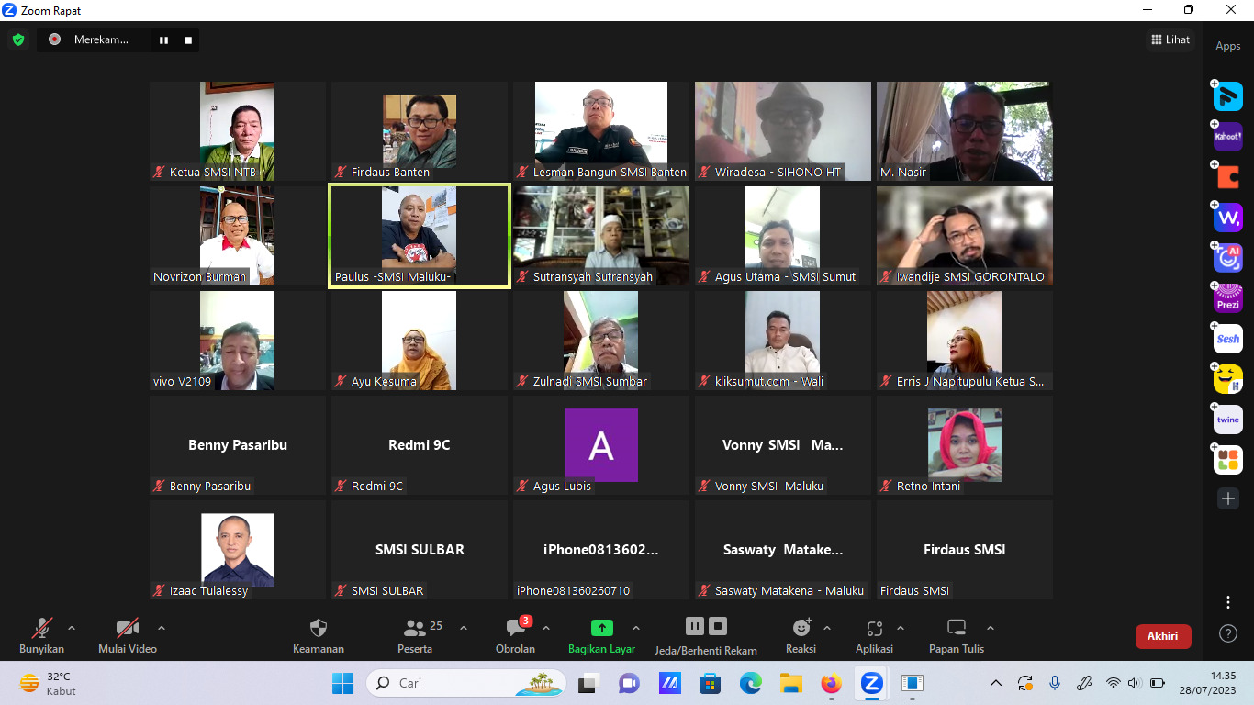
Task: Open the Lihat view menu
Action: tap(1170, 39)
